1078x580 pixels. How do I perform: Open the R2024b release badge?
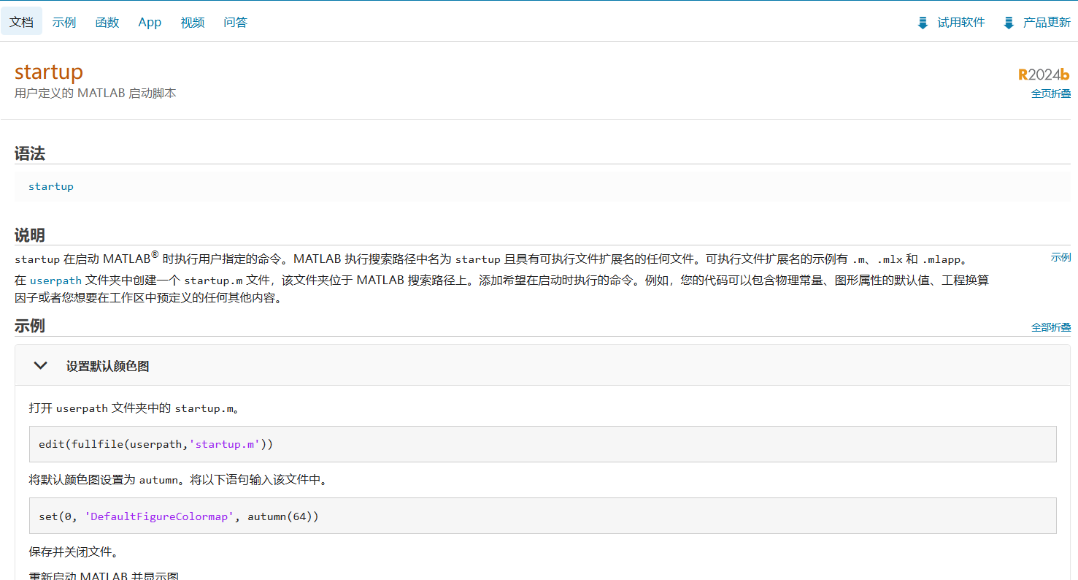pos(1044,75)
